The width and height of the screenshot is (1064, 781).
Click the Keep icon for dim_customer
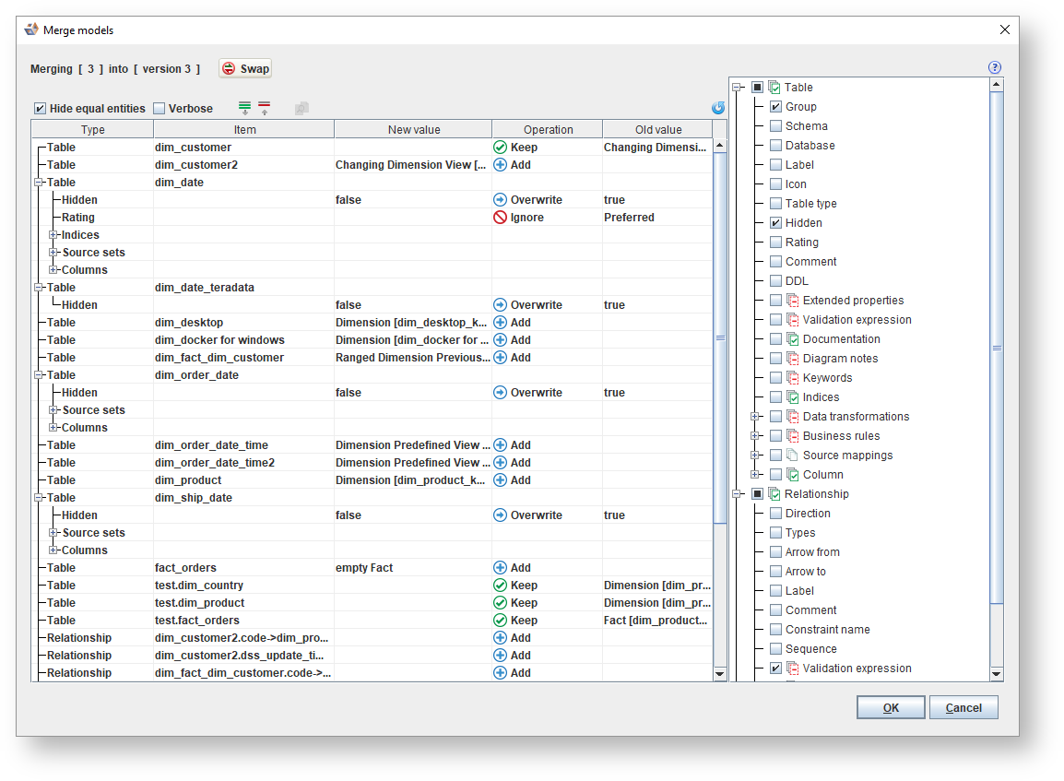[x=500, y=148]
